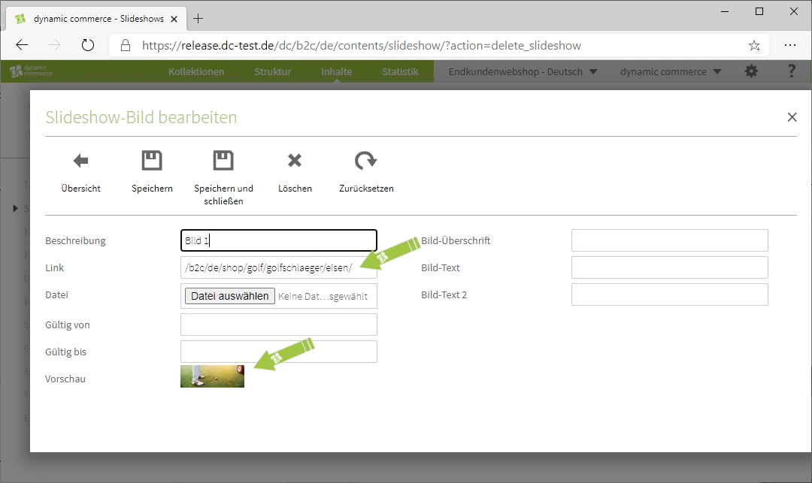Focus the Beschreibung input field
The width and height of the screenshot is (812, 483).
[279, 240]
